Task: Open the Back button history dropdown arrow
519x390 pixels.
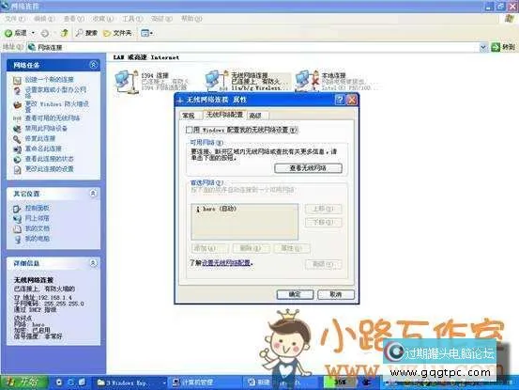Action: click(33, 33)
